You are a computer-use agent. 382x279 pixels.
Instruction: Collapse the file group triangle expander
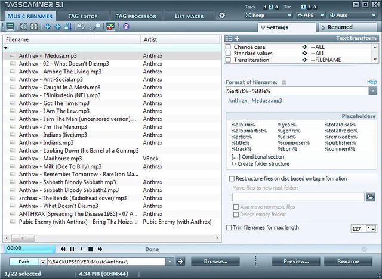tap(6, 48)
